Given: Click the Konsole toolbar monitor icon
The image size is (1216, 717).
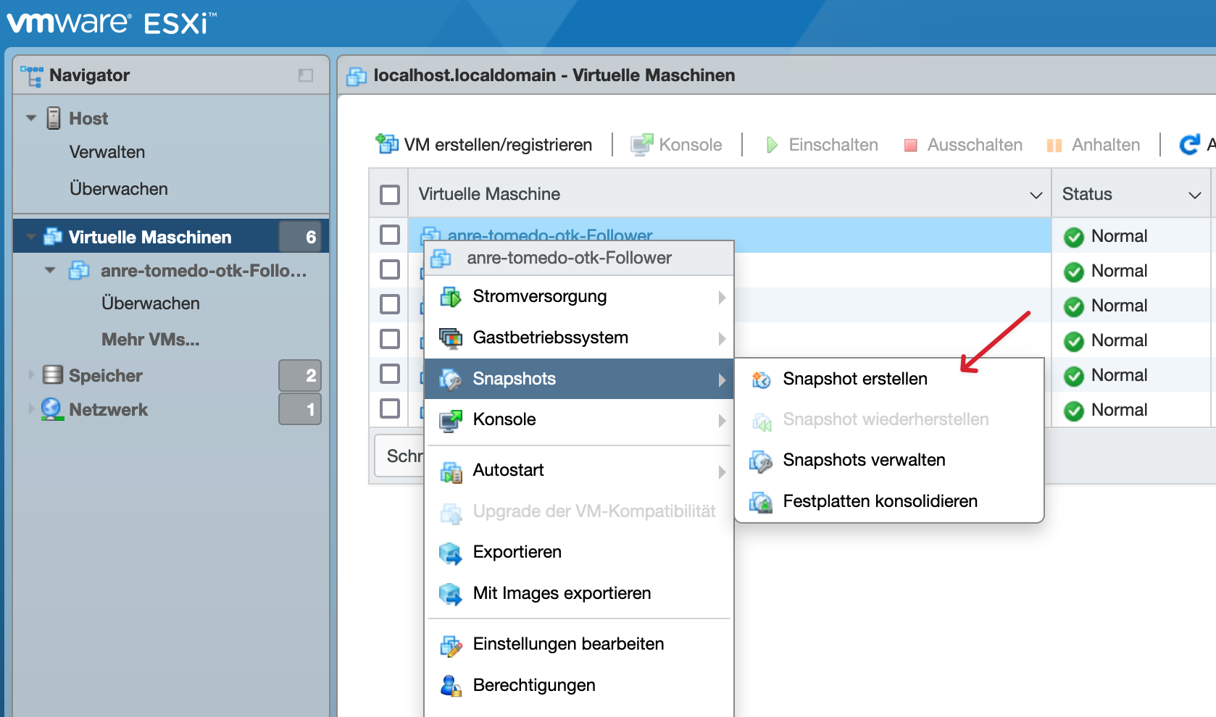Looking at the screenshot, I should click(642, 144).
